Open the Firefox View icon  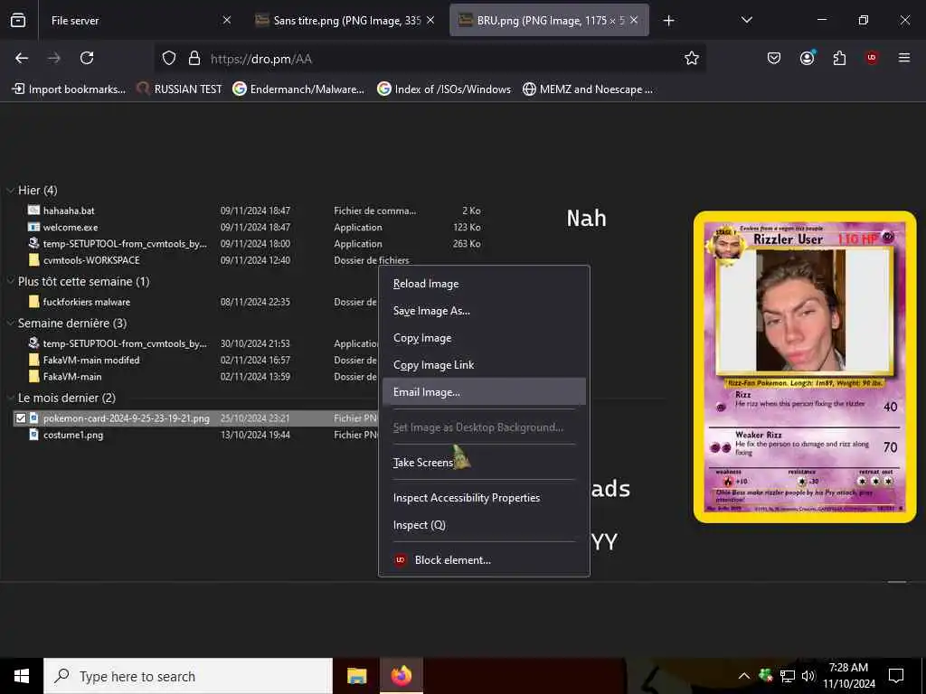18,21
